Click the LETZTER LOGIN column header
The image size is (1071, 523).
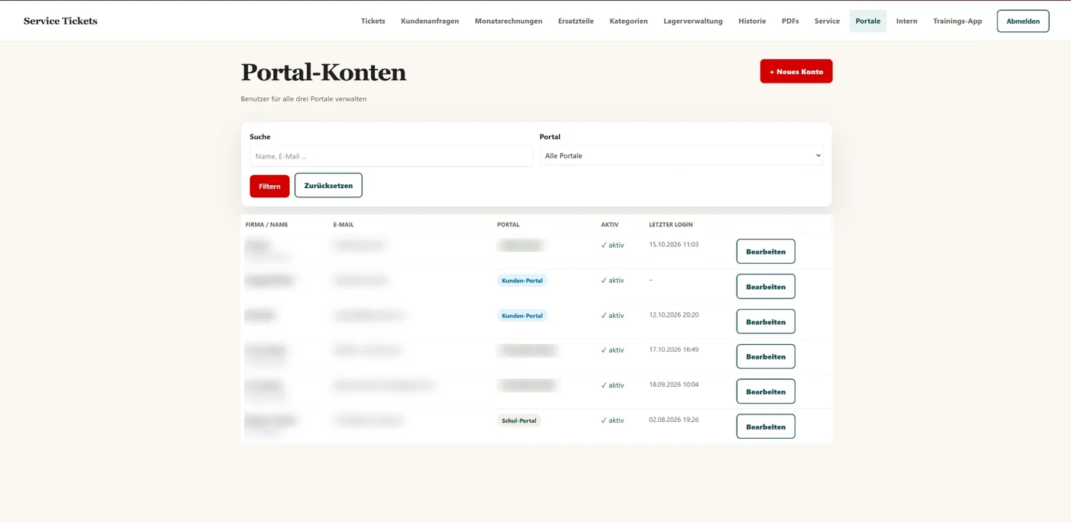click(671, 225)
